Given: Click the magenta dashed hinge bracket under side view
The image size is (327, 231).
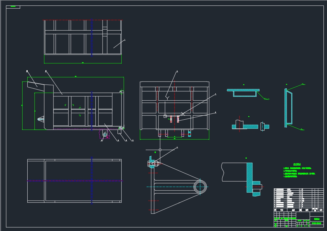Looking at the screenshot, I should [x=104, y=134].
